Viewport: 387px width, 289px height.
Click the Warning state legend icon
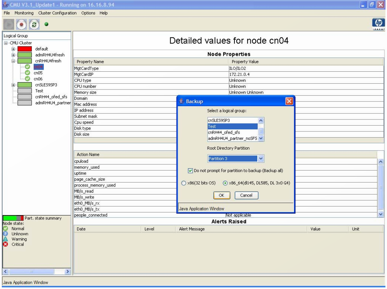[5, 239]
